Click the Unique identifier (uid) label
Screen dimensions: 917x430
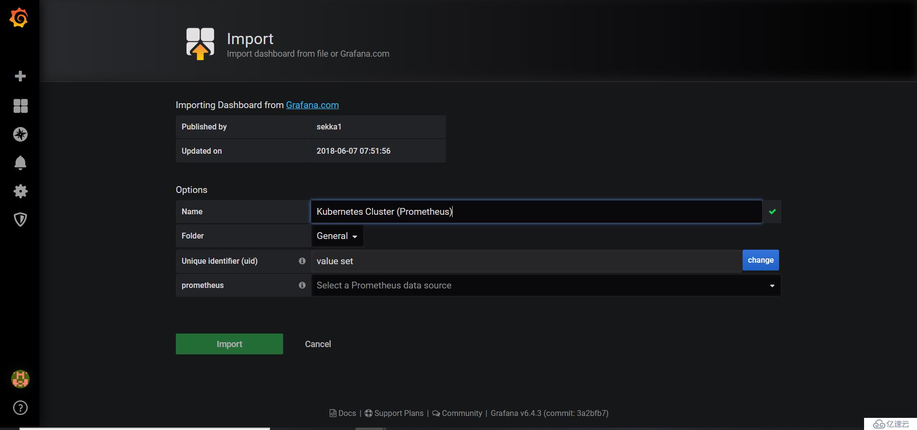[220, 261]
